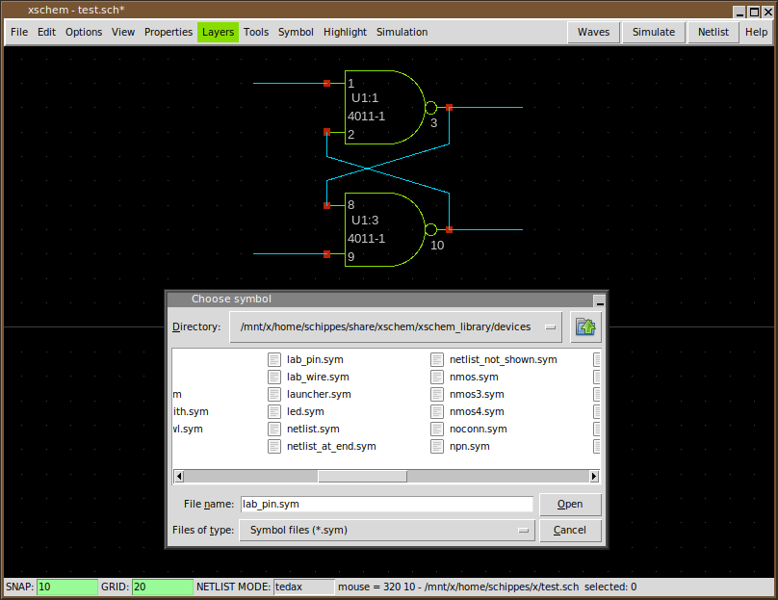The height and width of the screenshot is (600, 778).
Task: Pick the led.sym file icon
Action: click(274, 412)
